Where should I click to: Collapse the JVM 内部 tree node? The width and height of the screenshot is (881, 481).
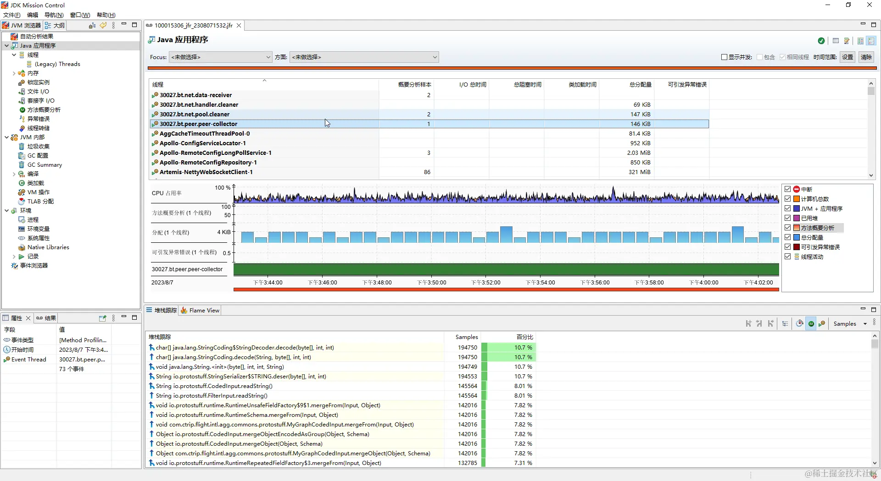[6, 137]
